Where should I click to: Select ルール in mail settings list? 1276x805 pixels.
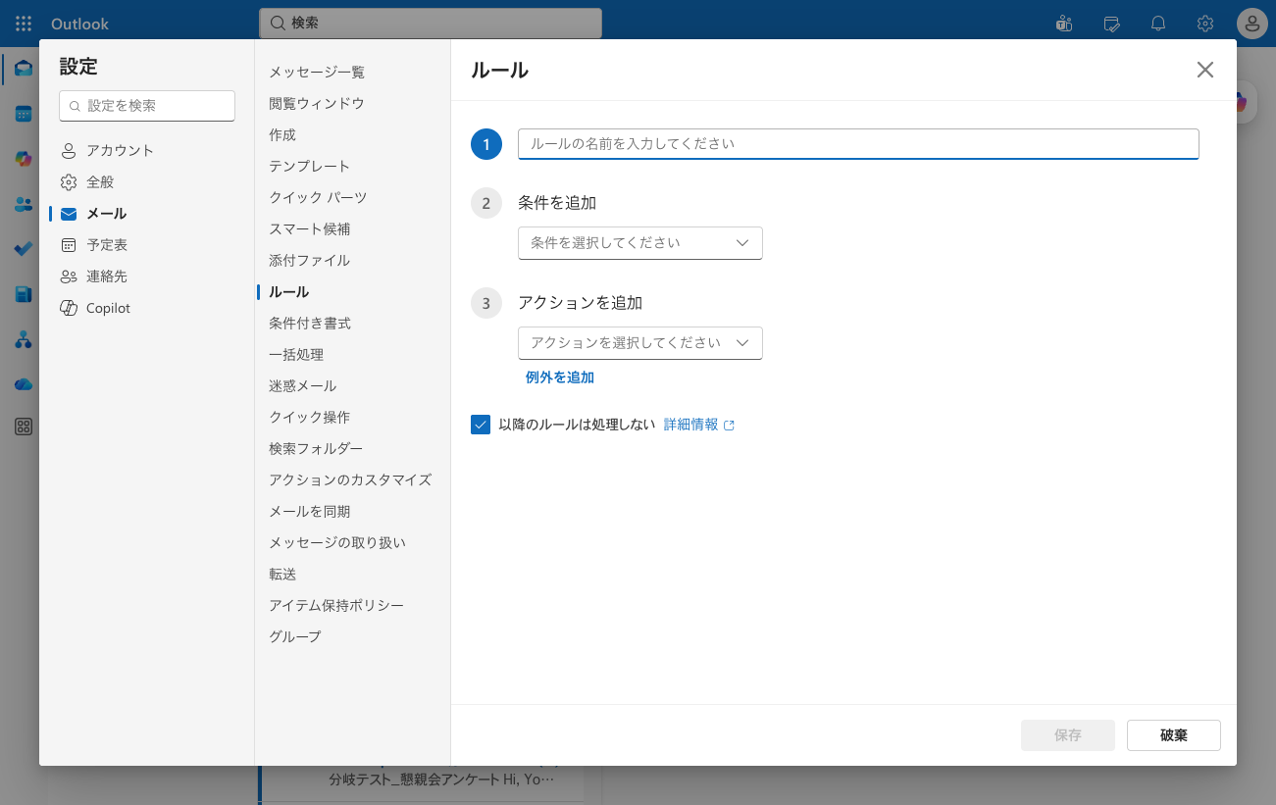click(x=289, y=291)
